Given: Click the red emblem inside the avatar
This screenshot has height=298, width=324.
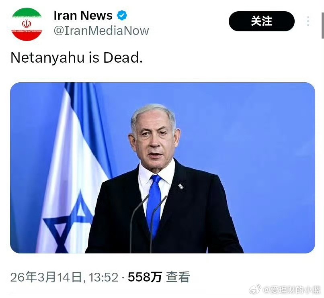Looking at the screenshot, I should coord(27,24).
